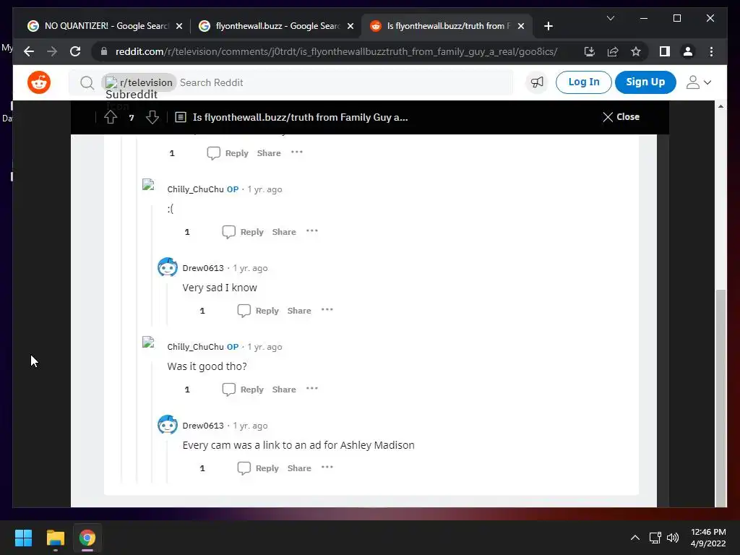This screenshot has height=555, width=740.
Task: Downvote the post with the down arrow
Action: [x=152, y=117]
